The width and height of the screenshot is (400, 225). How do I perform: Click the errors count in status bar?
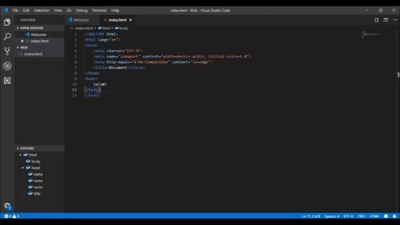point(8,216)
